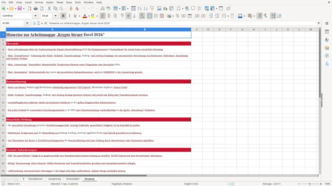
Task: Open the font size dropdown
Action: point(55,15)
